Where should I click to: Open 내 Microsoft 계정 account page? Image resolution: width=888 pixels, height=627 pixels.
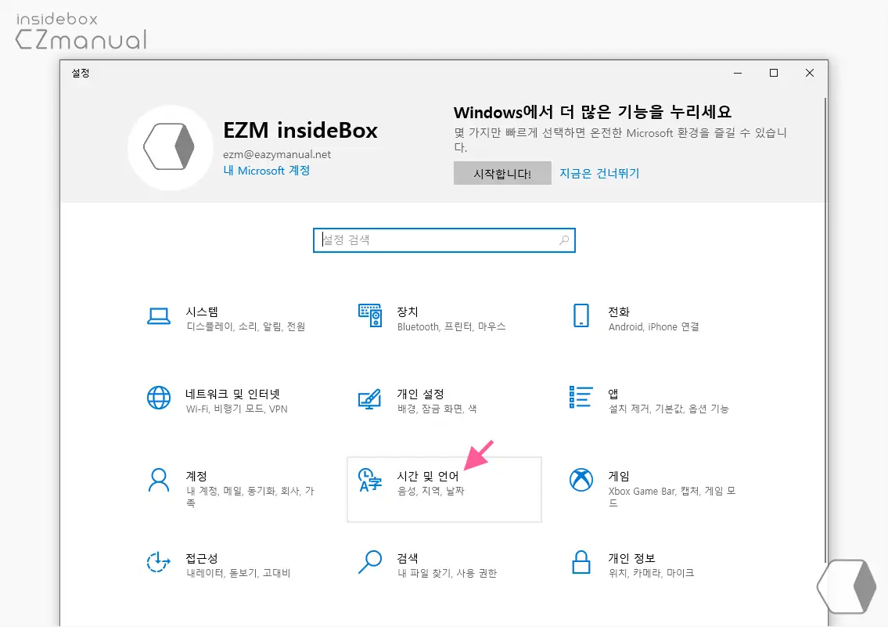click(267, 171)
